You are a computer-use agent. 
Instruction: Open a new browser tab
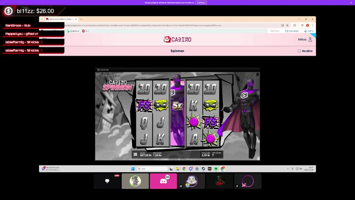point(81,19)
